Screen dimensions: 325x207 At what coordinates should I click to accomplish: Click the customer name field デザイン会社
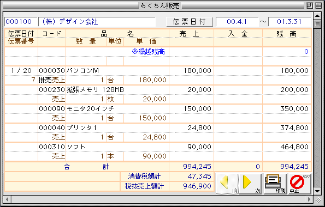(x=97, y=22)
